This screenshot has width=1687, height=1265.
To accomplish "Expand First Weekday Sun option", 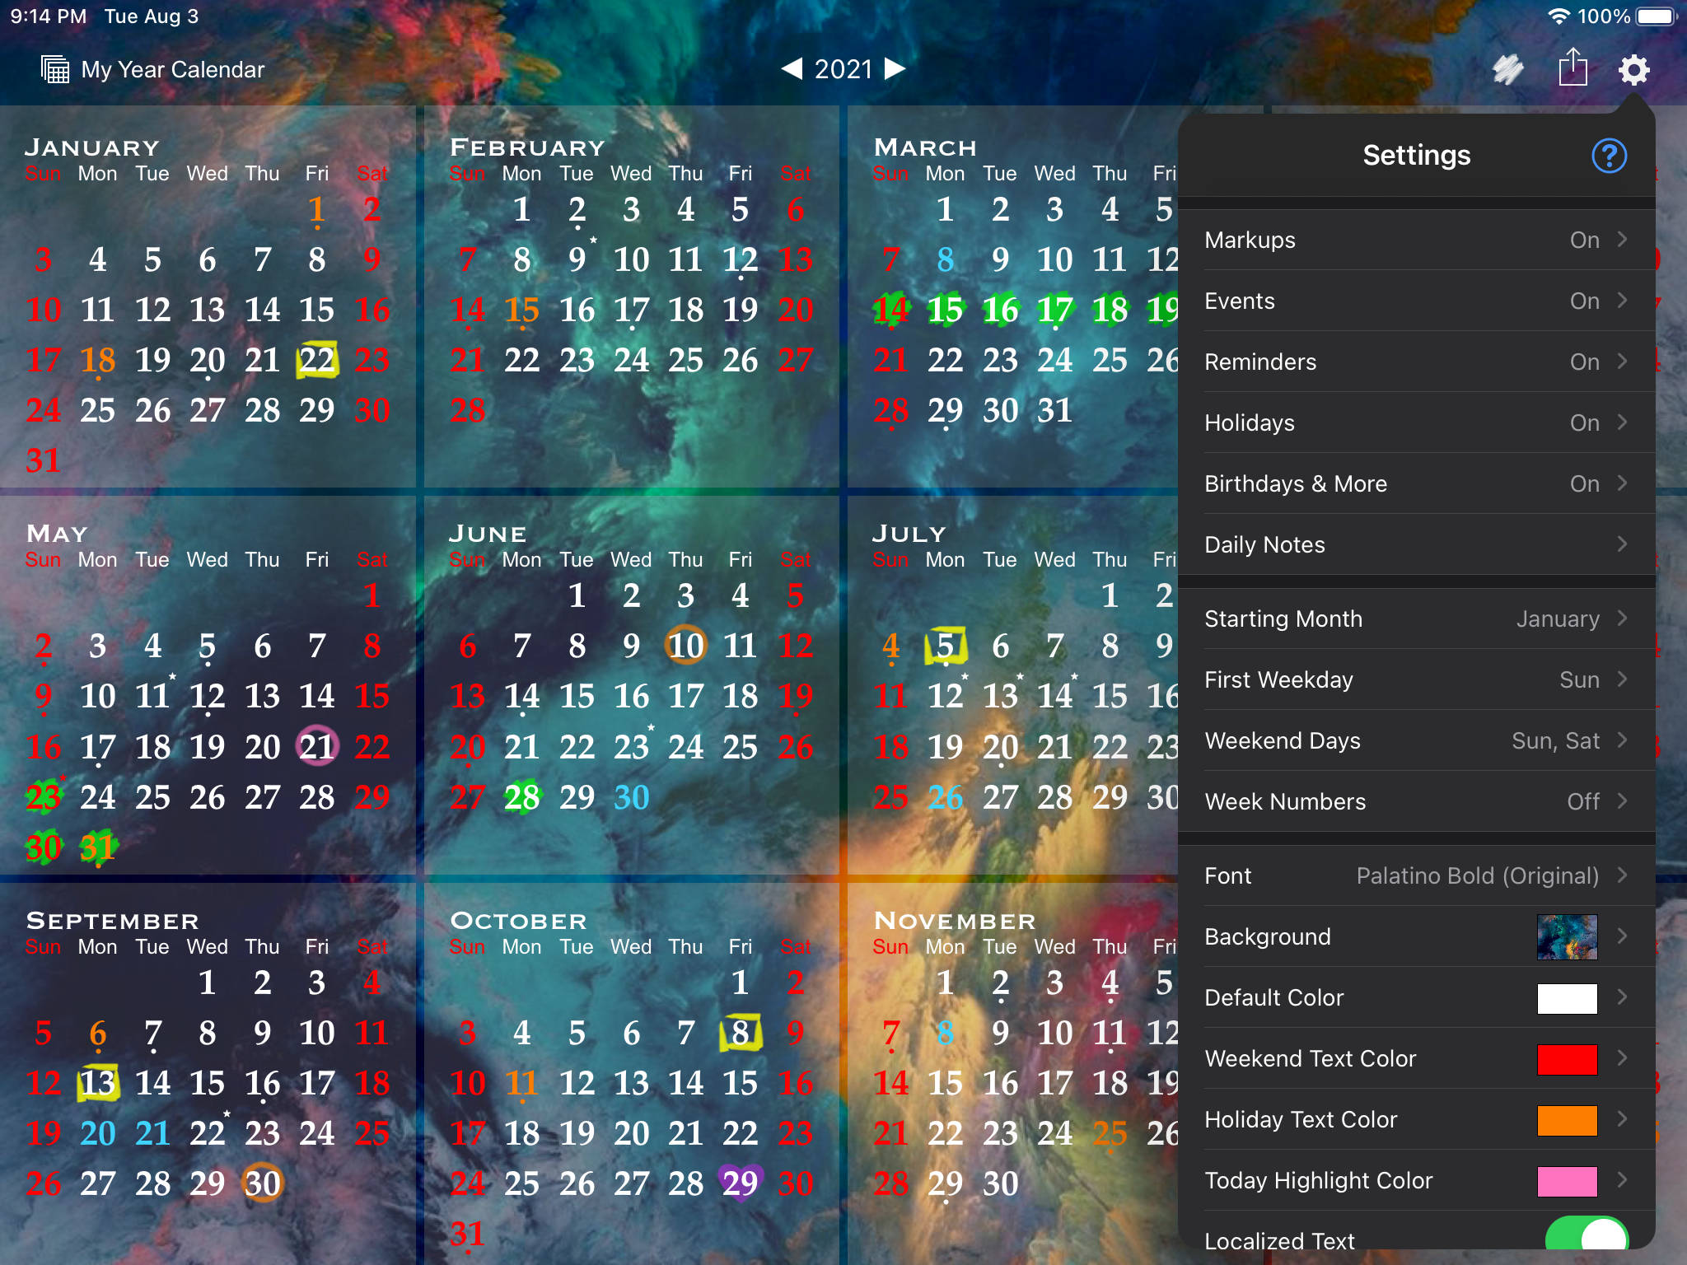I will tap(1417, 679).
